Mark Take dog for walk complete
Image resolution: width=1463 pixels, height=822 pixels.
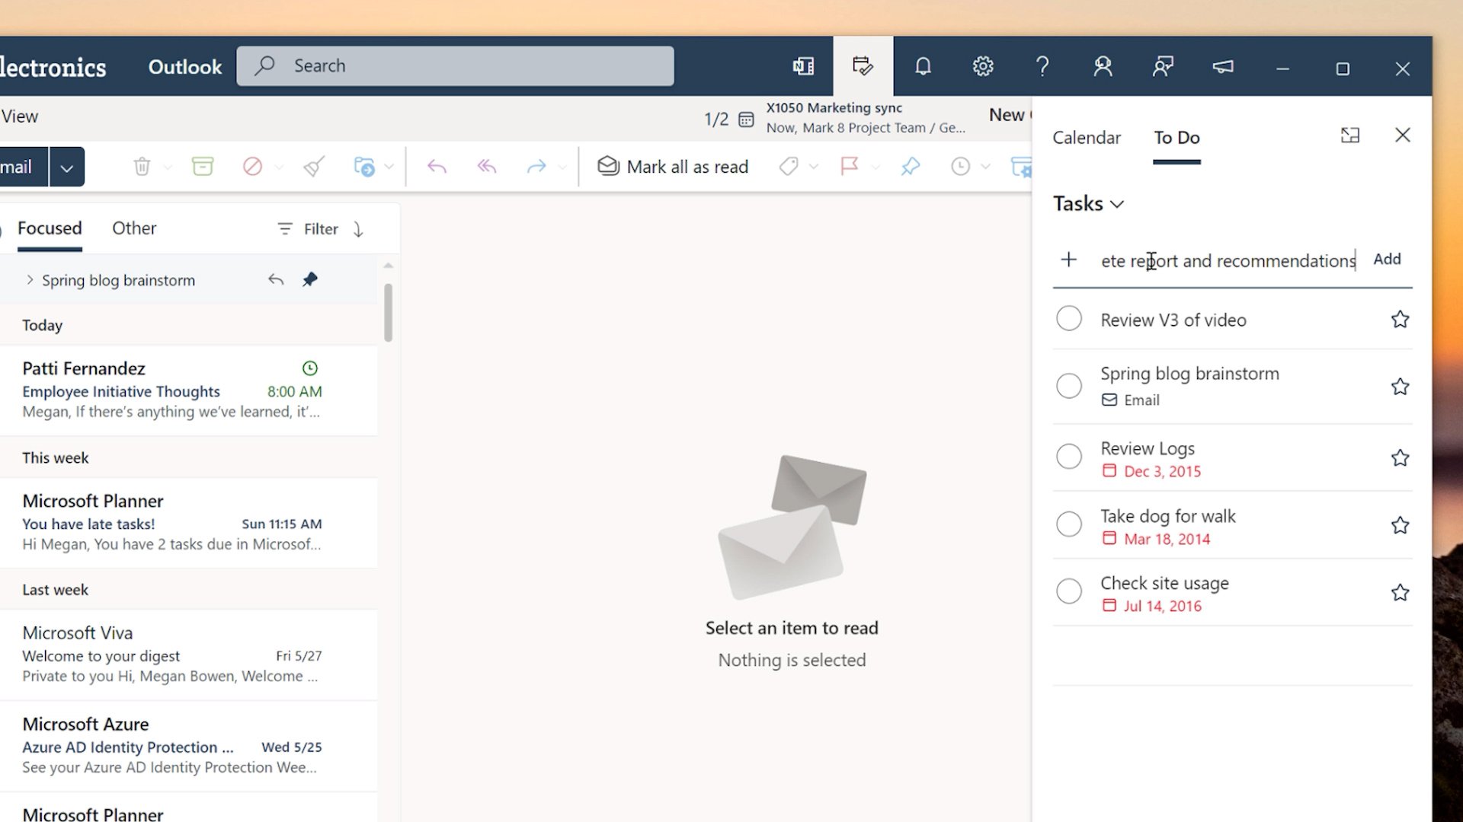coord(1068,524)
